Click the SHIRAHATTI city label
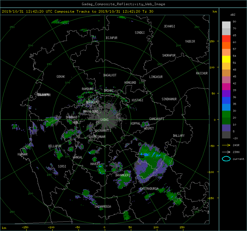247x231 pixels. tap(103, 131)
